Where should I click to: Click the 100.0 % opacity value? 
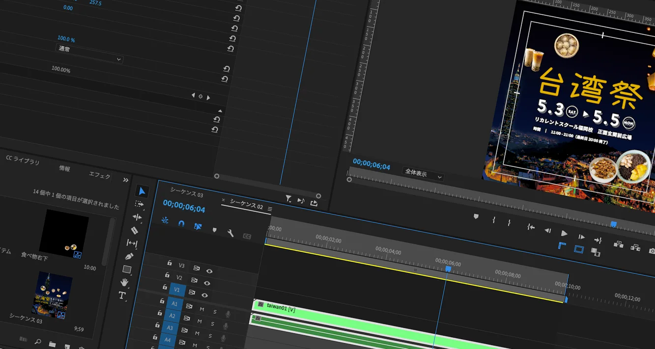pyautogui.click(x=66, y=39)
